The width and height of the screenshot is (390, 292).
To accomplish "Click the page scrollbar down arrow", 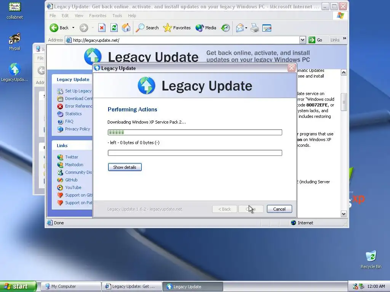I will [x=344, y=214].
